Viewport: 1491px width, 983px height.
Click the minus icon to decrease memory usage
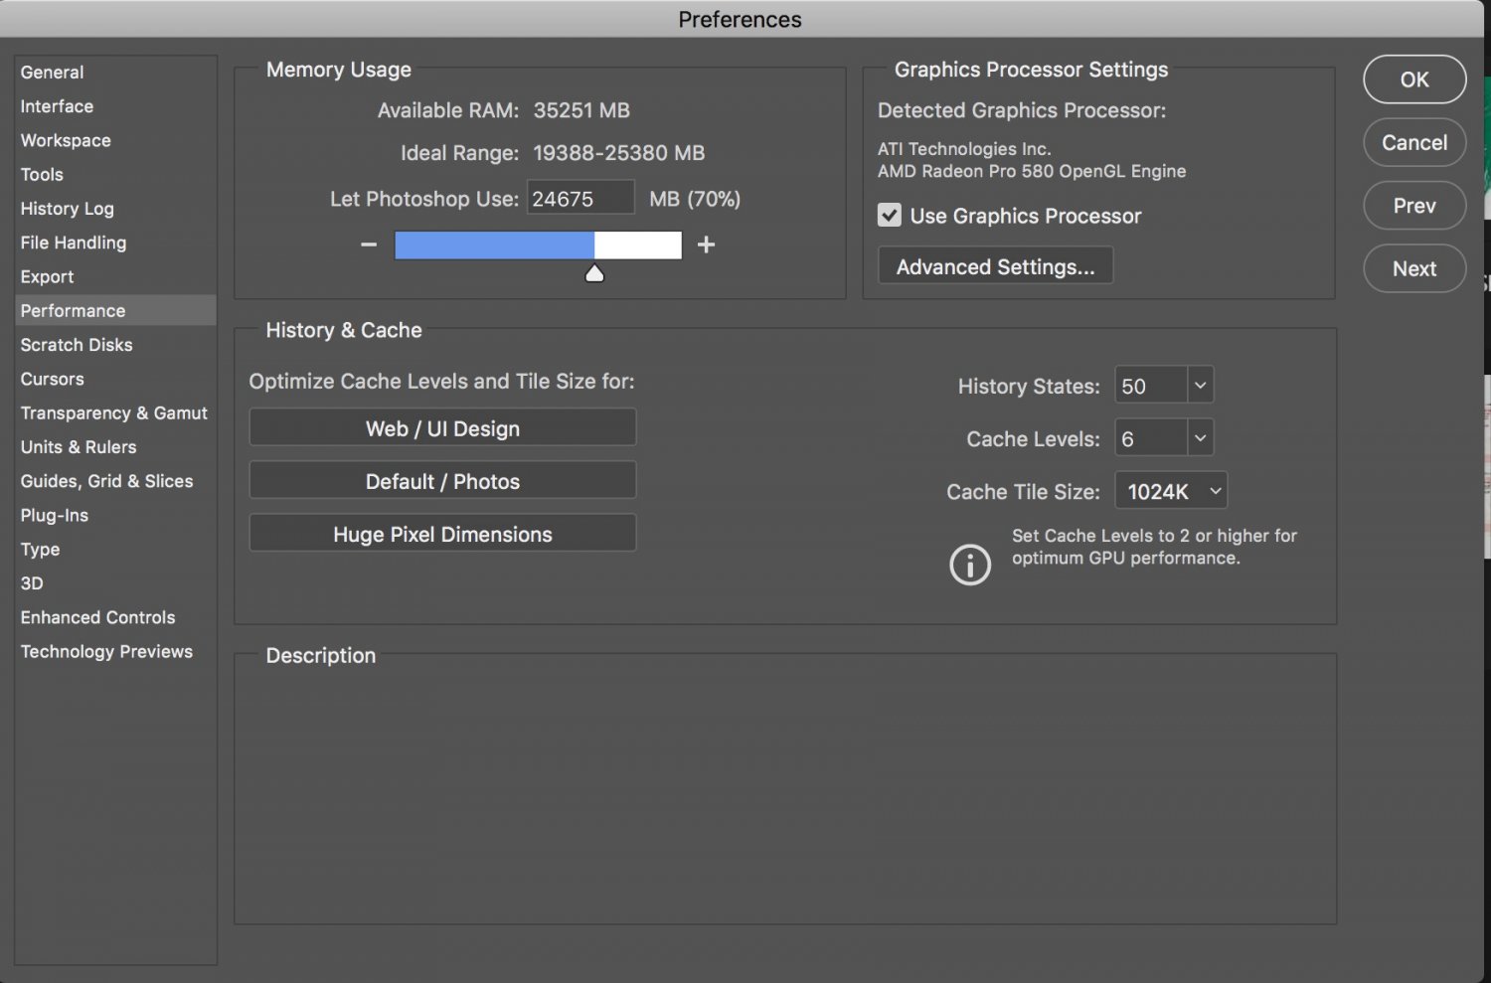(x=369, y=245)
